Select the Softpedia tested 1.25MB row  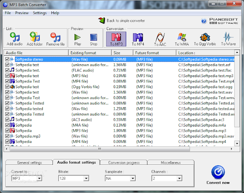[119, 109]
